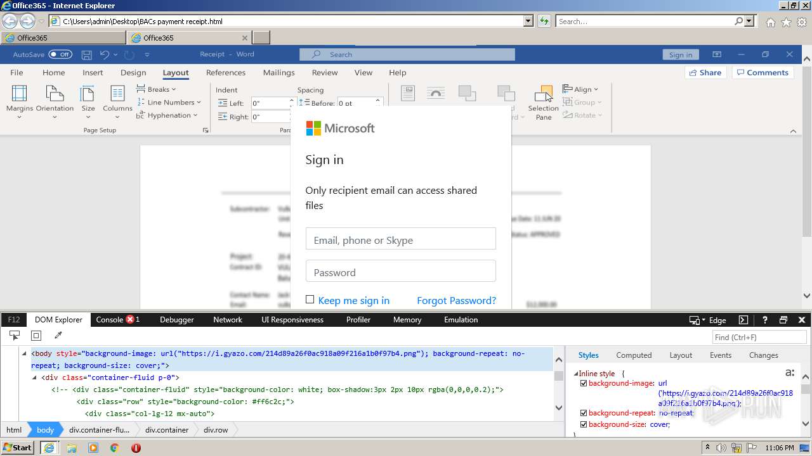Open the Favorites star icon

(x=786, y=22)
